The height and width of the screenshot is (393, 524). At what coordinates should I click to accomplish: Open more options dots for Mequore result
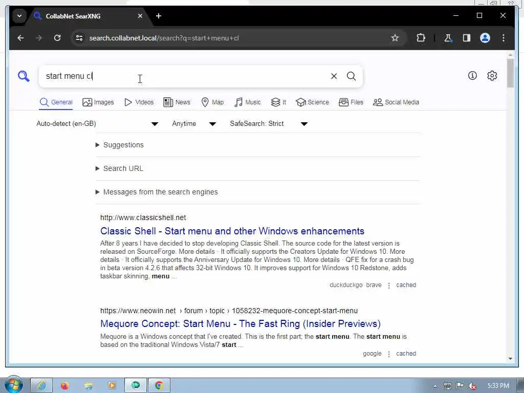[x=389, y=354]
